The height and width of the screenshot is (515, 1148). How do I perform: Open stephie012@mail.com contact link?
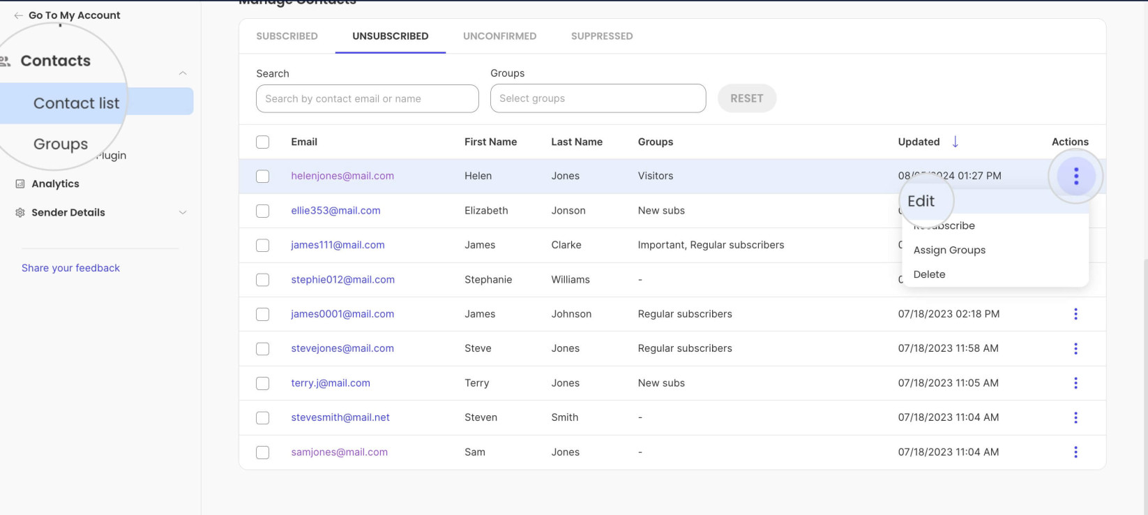342,280
